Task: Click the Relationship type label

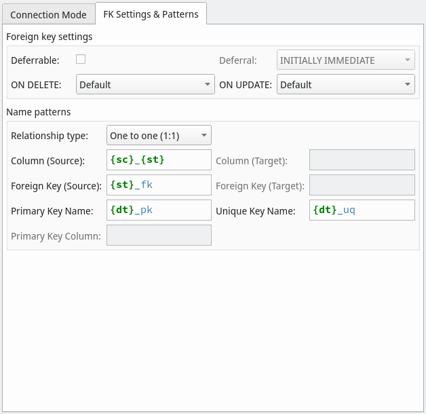Action: [x=50, y=136]
